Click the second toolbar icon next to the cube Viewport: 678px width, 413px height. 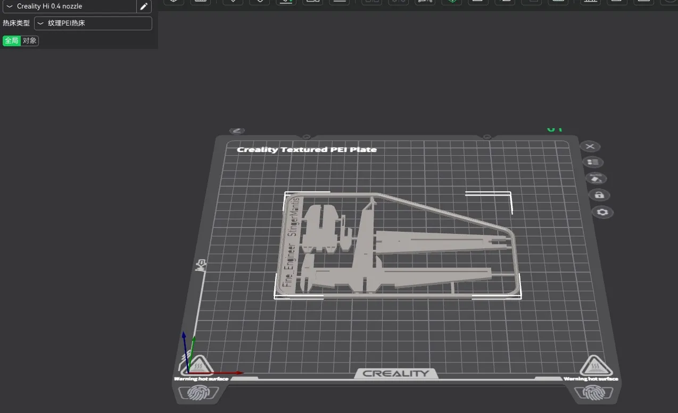200,2
